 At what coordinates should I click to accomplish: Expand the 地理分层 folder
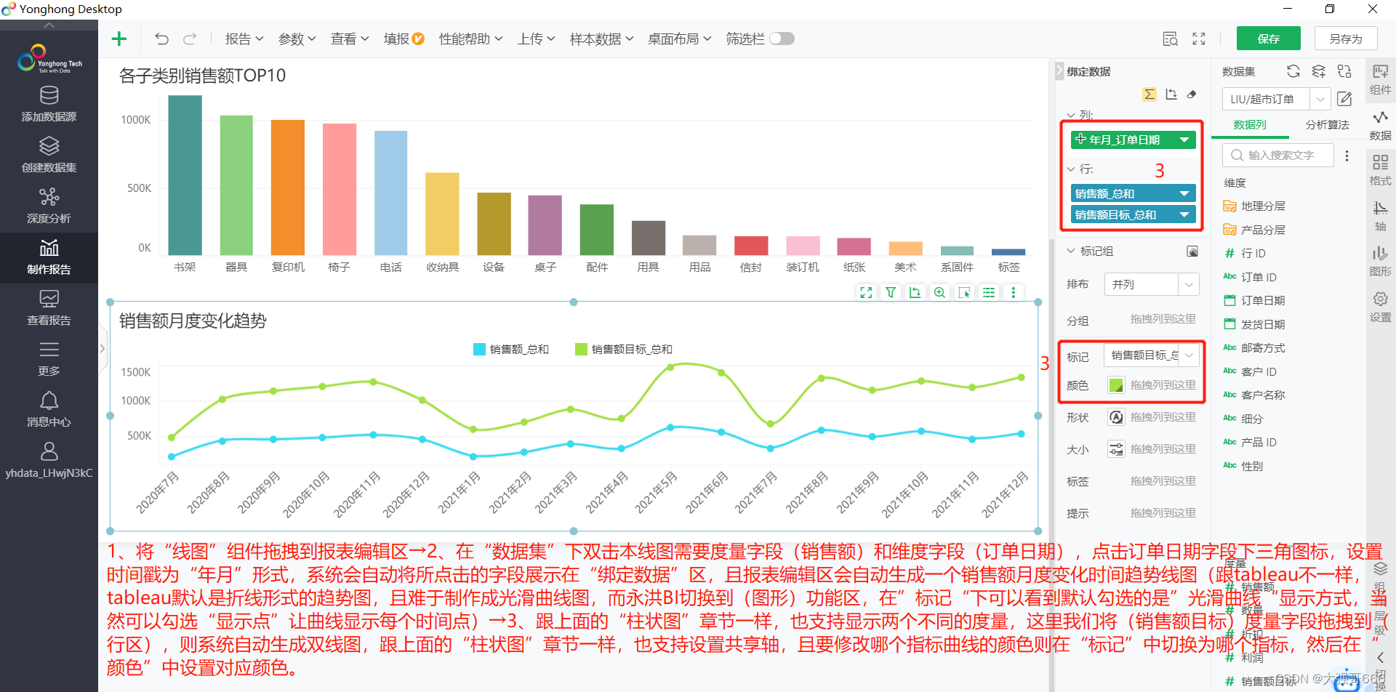tap(1254, 206)
